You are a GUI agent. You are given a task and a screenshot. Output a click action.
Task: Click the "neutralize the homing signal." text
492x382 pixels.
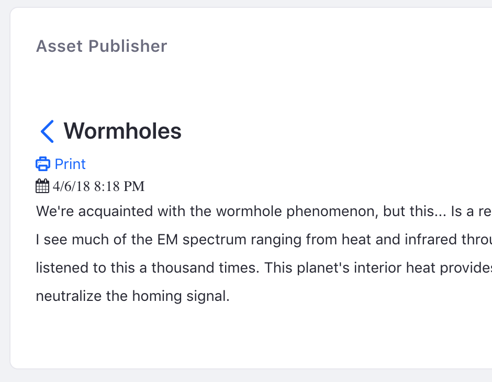(x=133, y=296)
